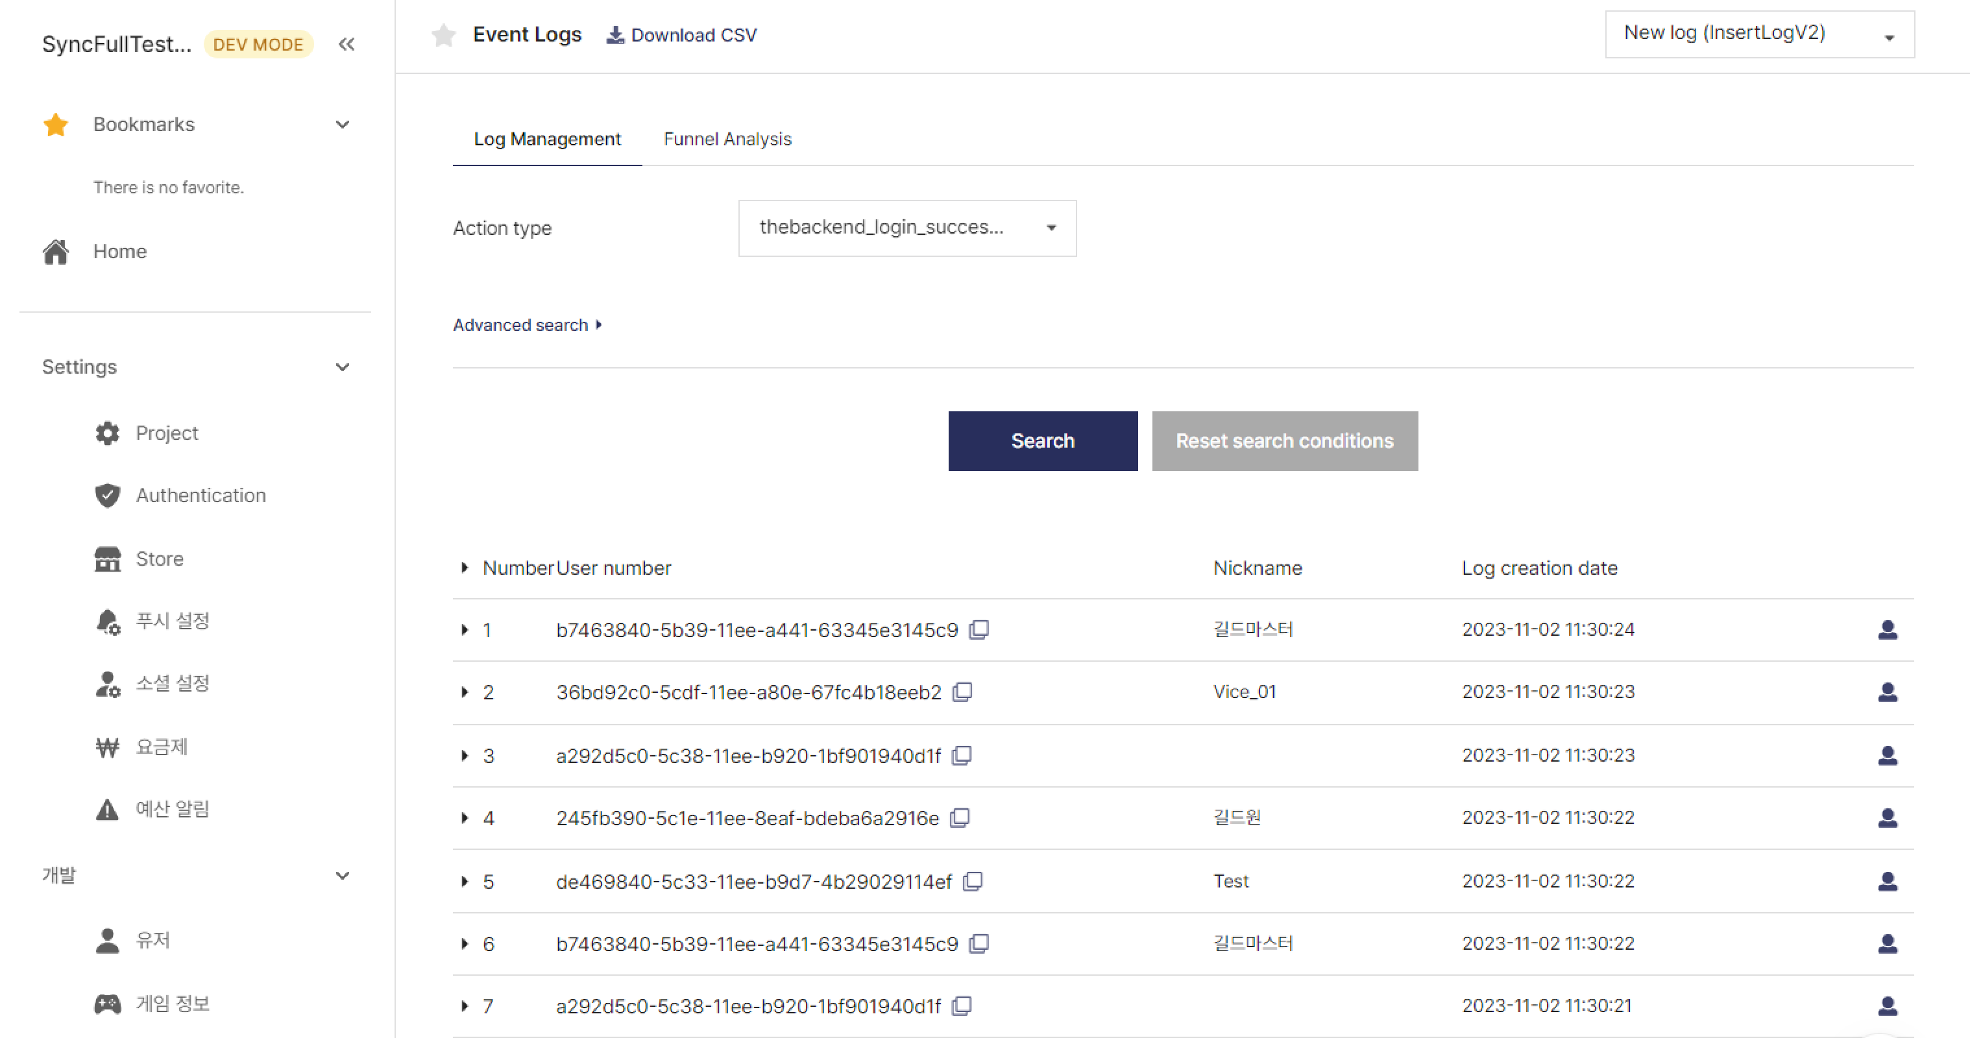This screenshot has height=1038, width=1970.
Task: Open the New log (InsertLogV2) dropdown
Action: coord(1760,34)
